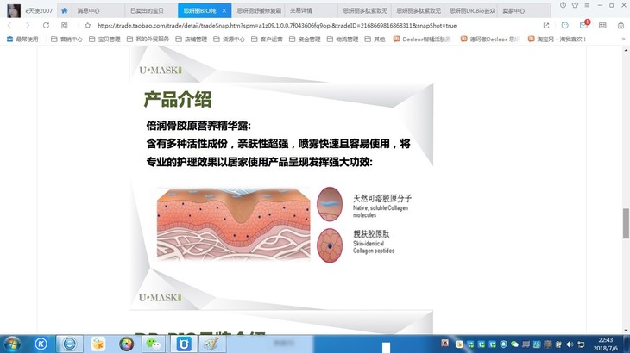
Task: Click the browser back arrow
Action: click(x=9, y=26)
